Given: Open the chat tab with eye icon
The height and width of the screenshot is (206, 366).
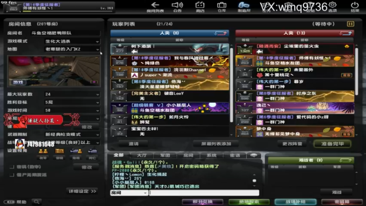Looking at the screenshot, I should click(x=254, y=155).
